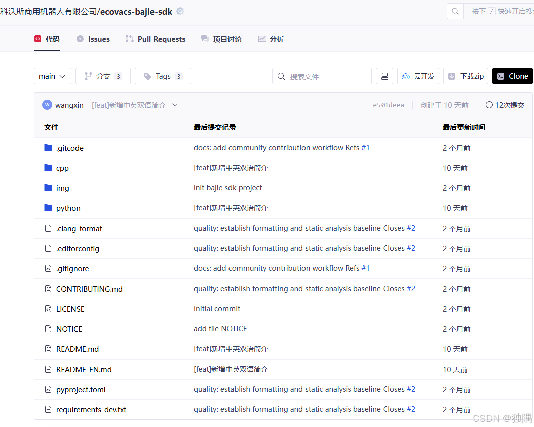Open the NOTICE file
The width and height of the screenshot is (534, 427).
69,329
